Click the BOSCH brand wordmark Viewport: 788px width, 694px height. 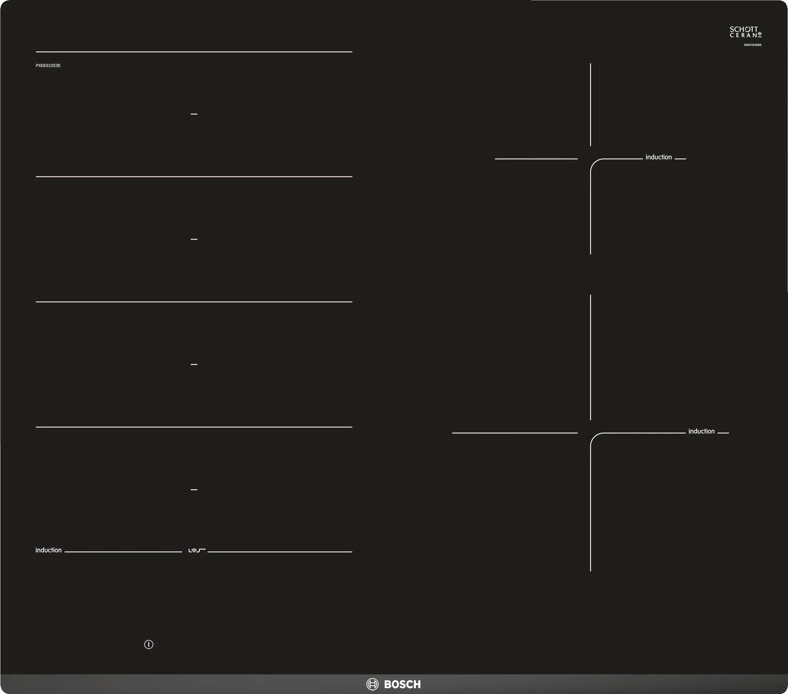[402, 685]
